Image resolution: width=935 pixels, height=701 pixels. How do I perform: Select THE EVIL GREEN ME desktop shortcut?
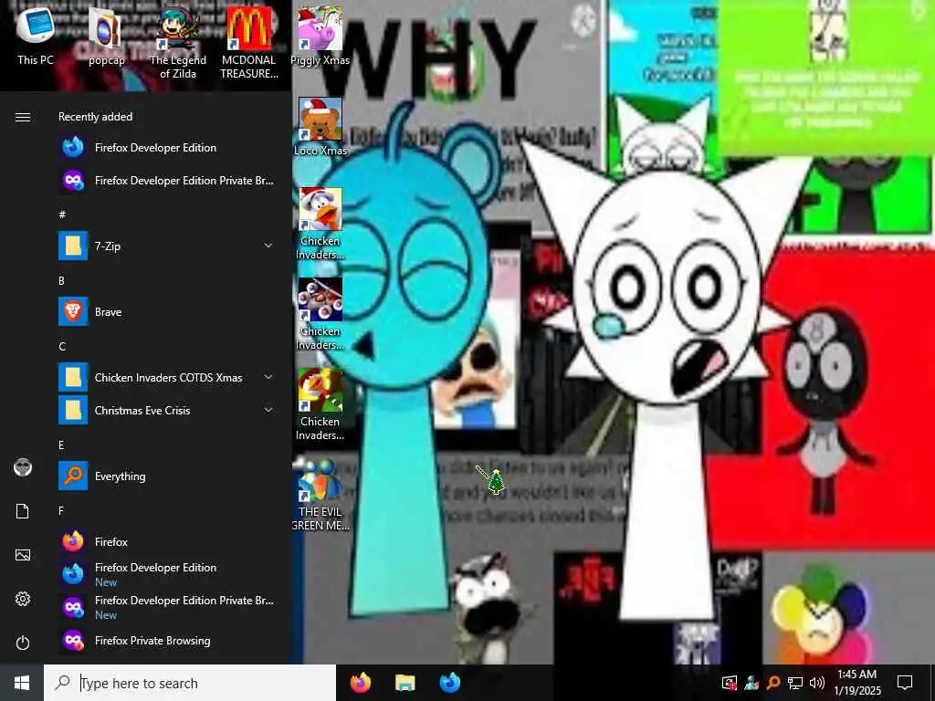320,495
